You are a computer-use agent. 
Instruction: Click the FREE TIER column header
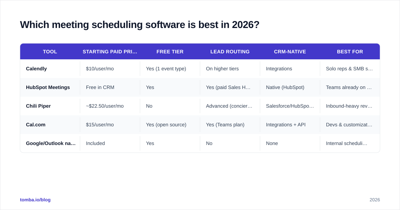170,52
